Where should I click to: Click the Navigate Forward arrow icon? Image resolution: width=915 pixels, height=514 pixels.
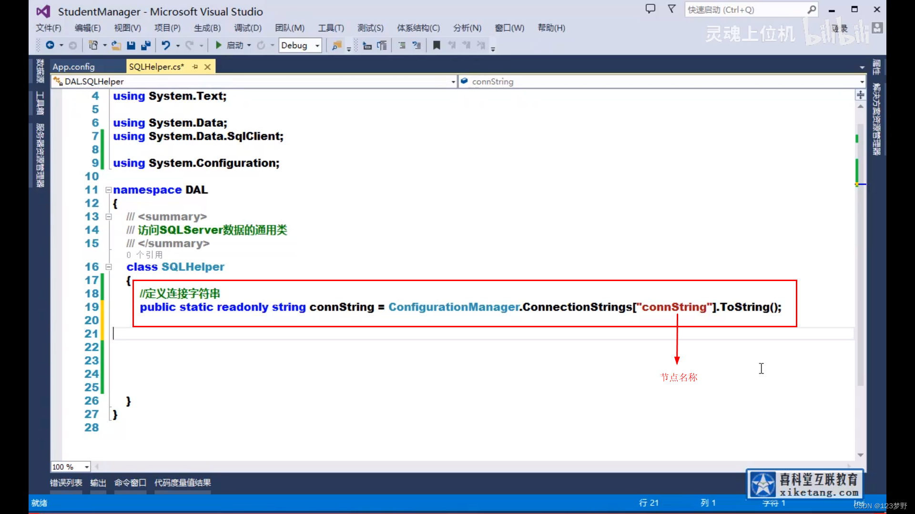tap(72, 45)
